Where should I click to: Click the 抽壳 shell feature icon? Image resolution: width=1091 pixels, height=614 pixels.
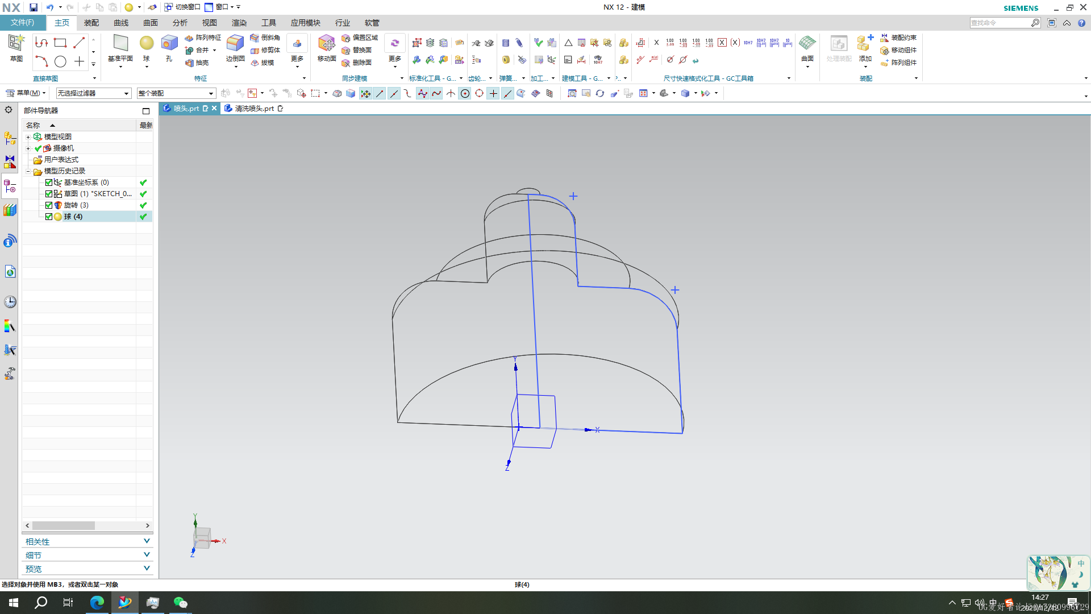tap(197, 63)
